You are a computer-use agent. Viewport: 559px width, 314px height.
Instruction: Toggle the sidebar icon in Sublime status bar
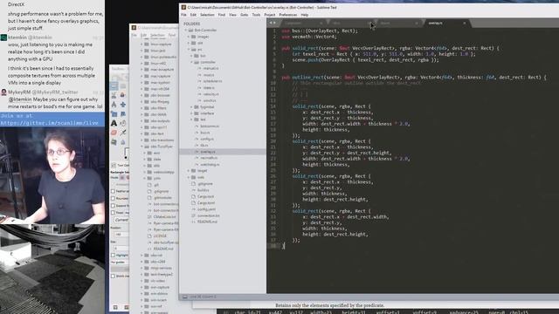[x=184, y=297]
